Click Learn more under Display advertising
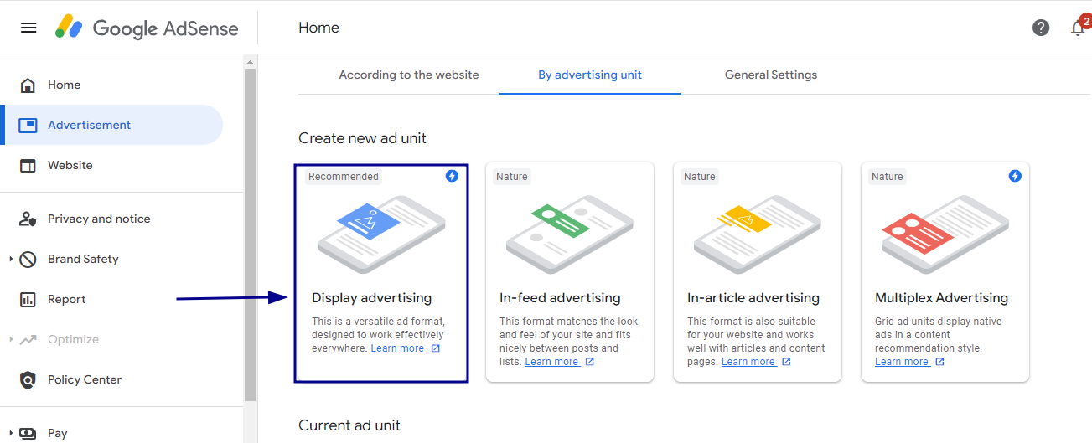 (x=397, y=348)
